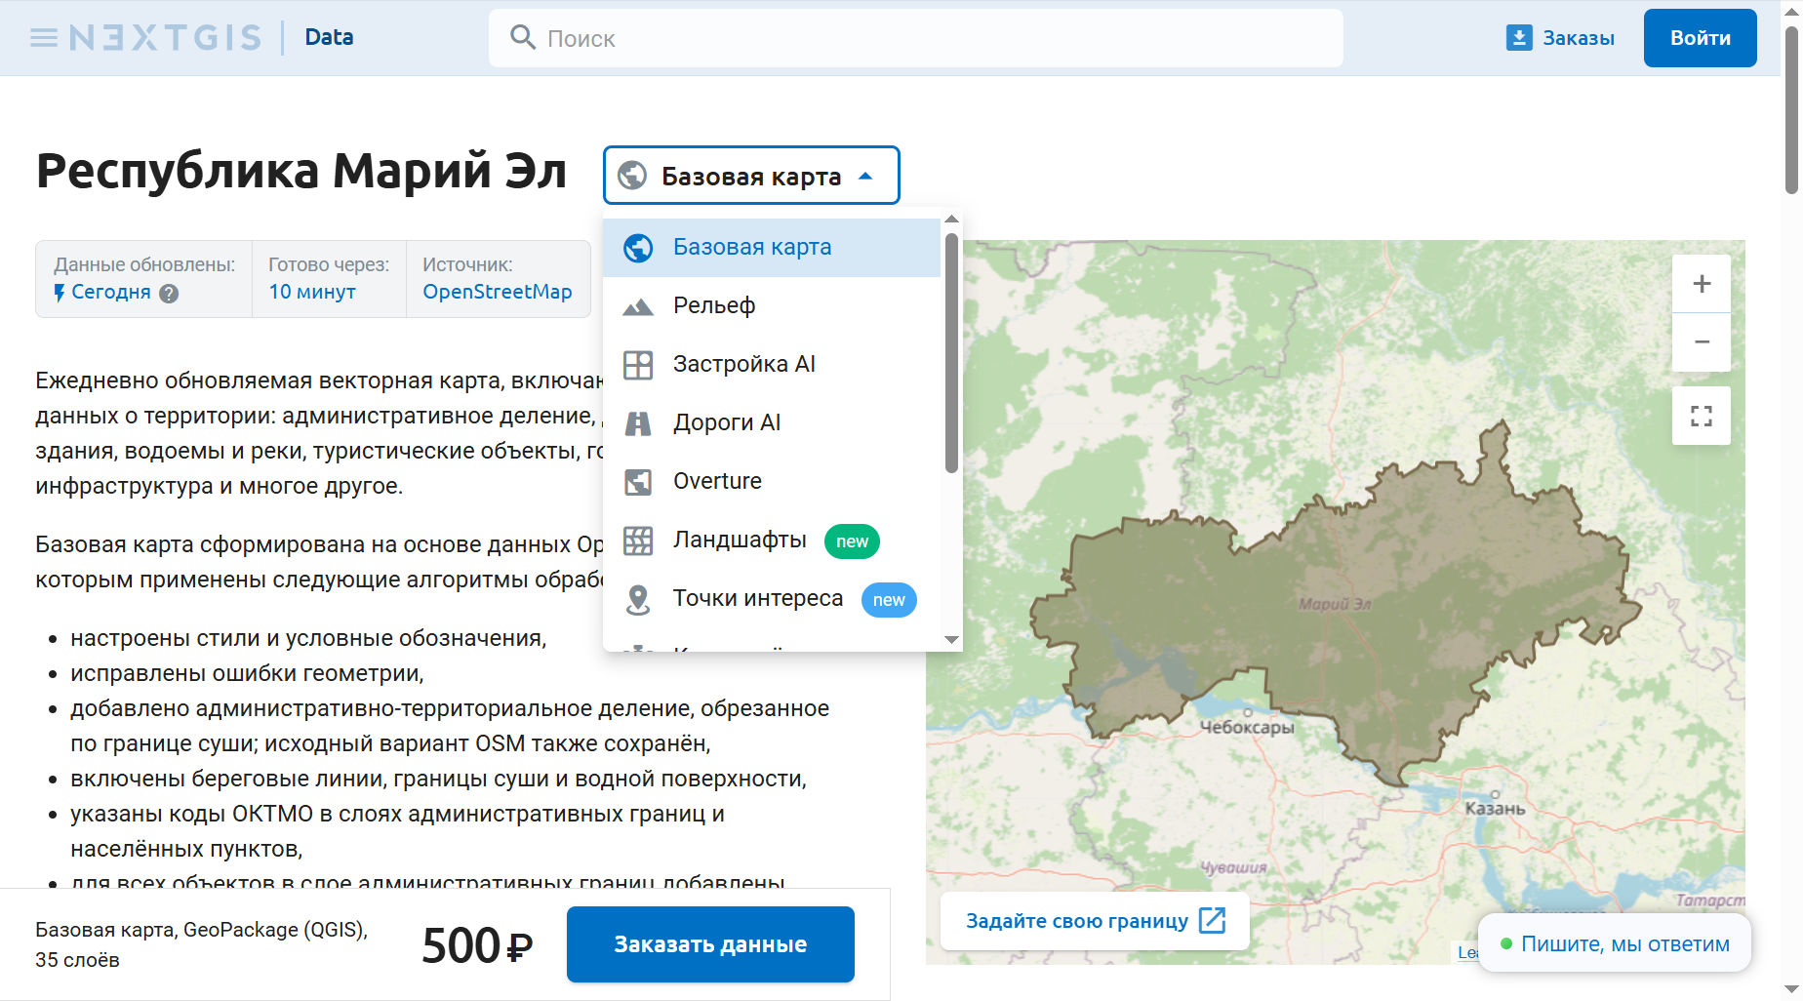Viewport: 1803px width, 1001px height.
Task: Focus the Поиск search field
Action: coord(916,38)
